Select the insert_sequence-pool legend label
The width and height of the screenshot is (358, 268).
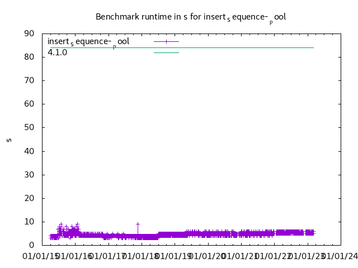point(88,42)
